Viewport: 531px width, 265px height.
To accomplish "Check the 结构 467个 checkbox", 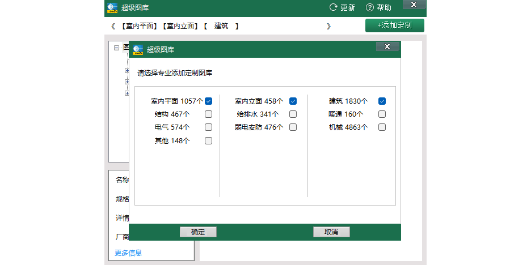I will 209,114.
